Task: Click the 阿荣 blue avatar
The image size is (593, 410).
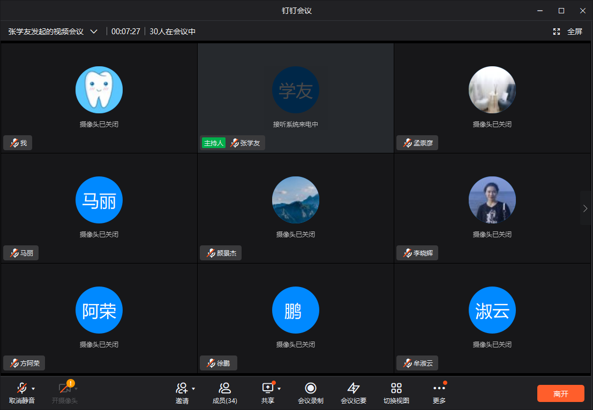Action: tap(99, 311)
